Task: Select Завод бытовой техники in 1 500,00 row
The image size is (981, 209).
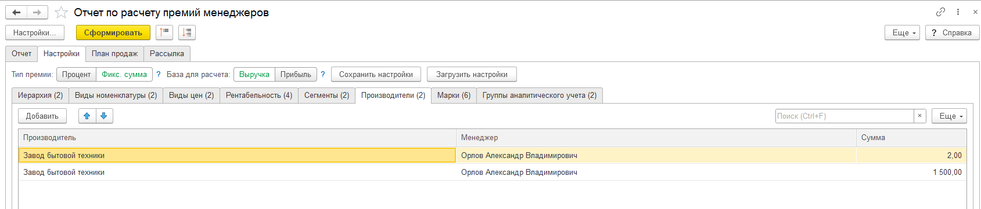Action: [238, 172]
